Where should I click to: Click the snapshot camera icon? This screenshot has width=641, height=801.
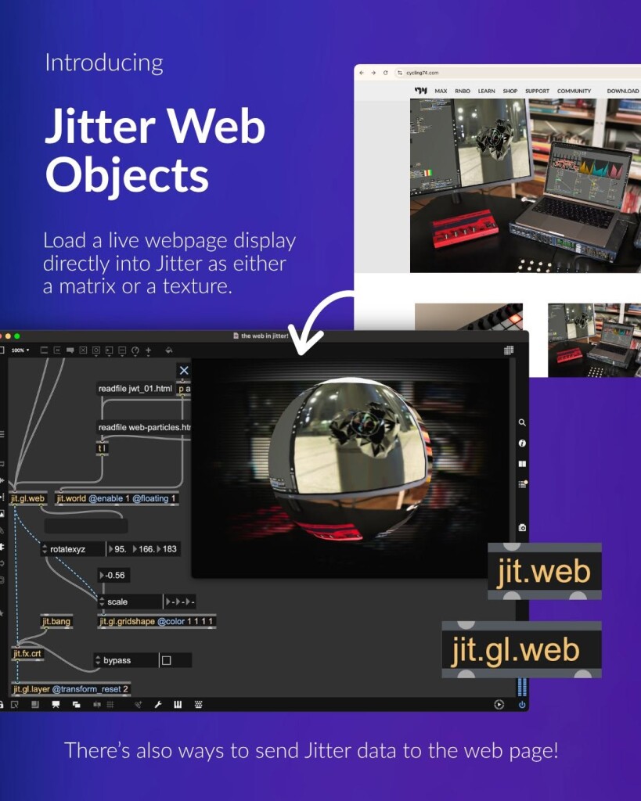(x=522, y=528)
